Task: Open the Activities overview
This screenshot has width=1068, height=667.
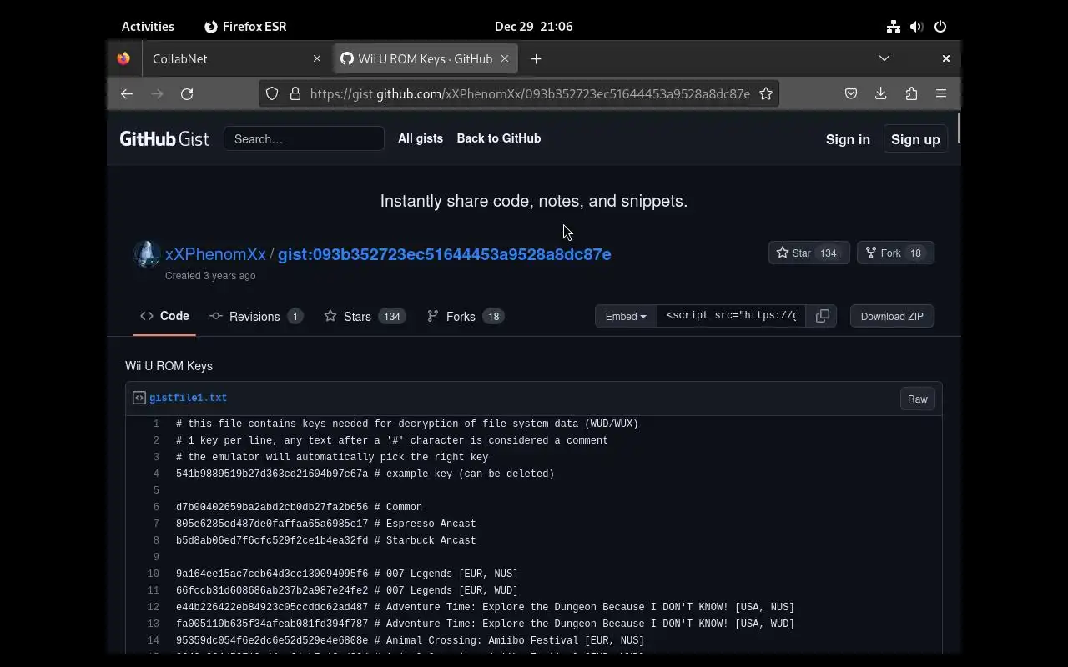Action: pos(148,27)
